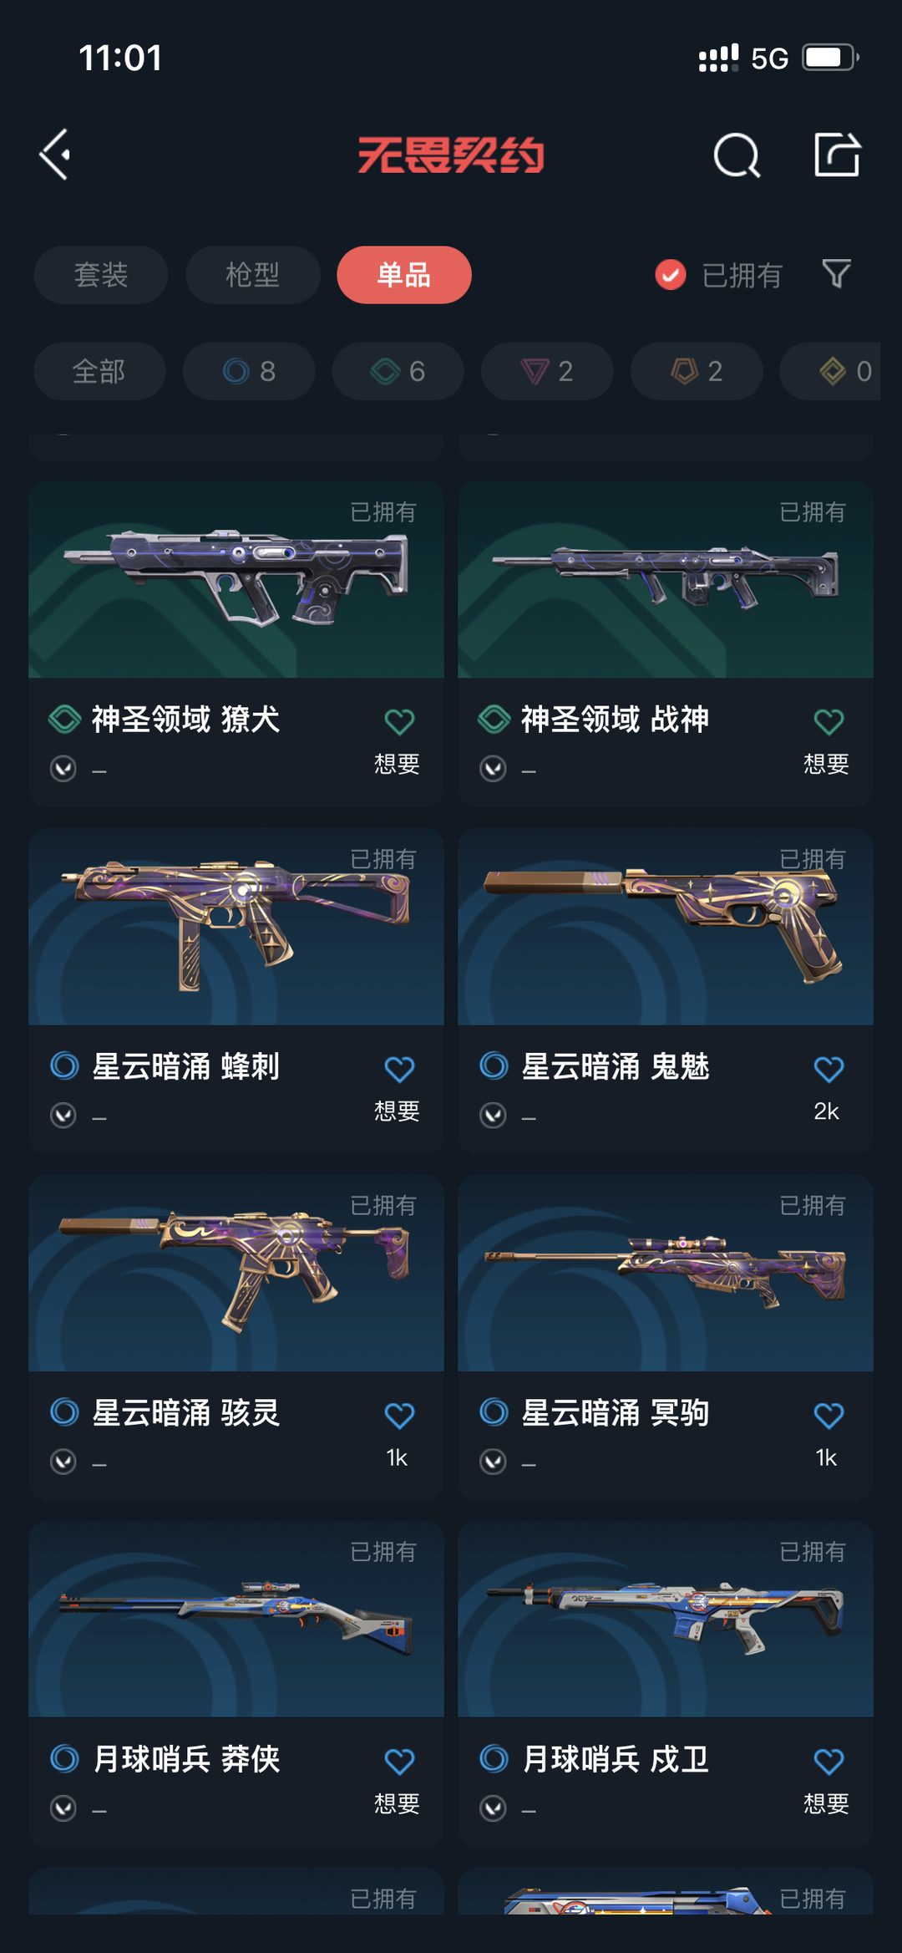902x1953 pixels.
Task: Tap the heart icon for 星云暗涌 鬼魅
Action: pos(829,1069)
